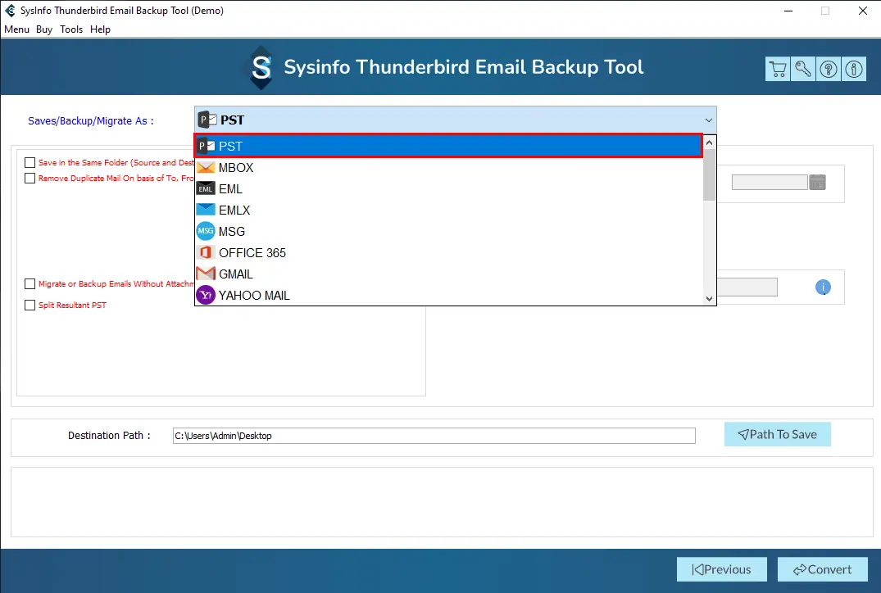
Task: Open the Buy menu
Action: click(44, 29)
